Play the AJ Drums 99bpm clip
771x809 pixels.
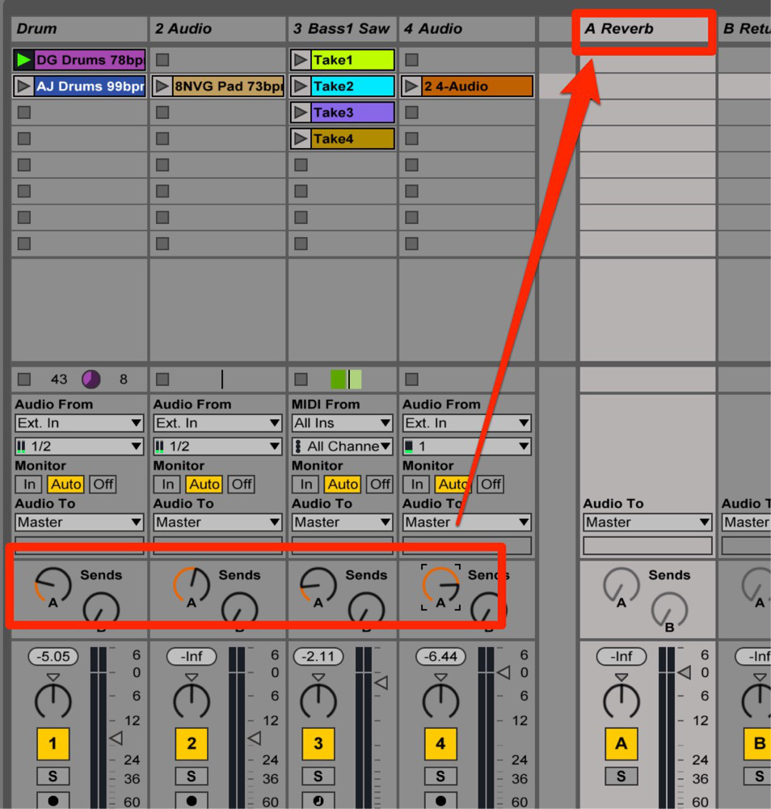click(22, 86)
